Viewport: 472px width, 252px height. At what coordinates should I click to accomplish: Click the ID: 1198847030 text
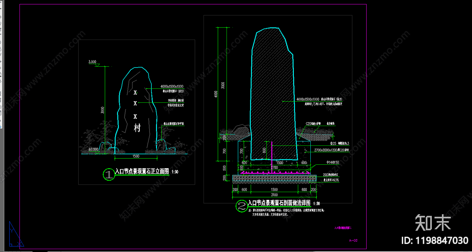[x=435, y=240]
